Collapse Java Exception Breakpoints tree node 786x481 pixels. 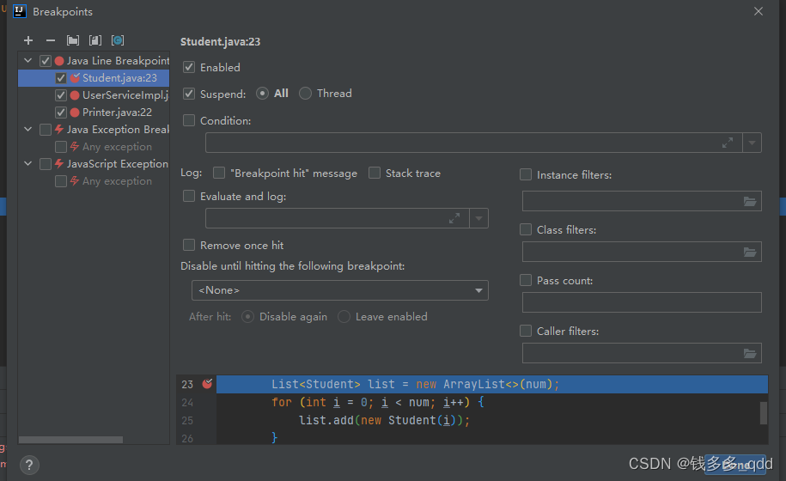(28, 129)
